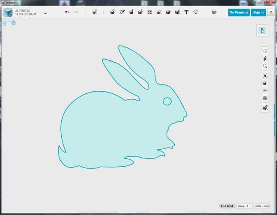Screen dimensions: 277x215
Task: Open the Primitives tool menu
Action: [x=112, y=12]
